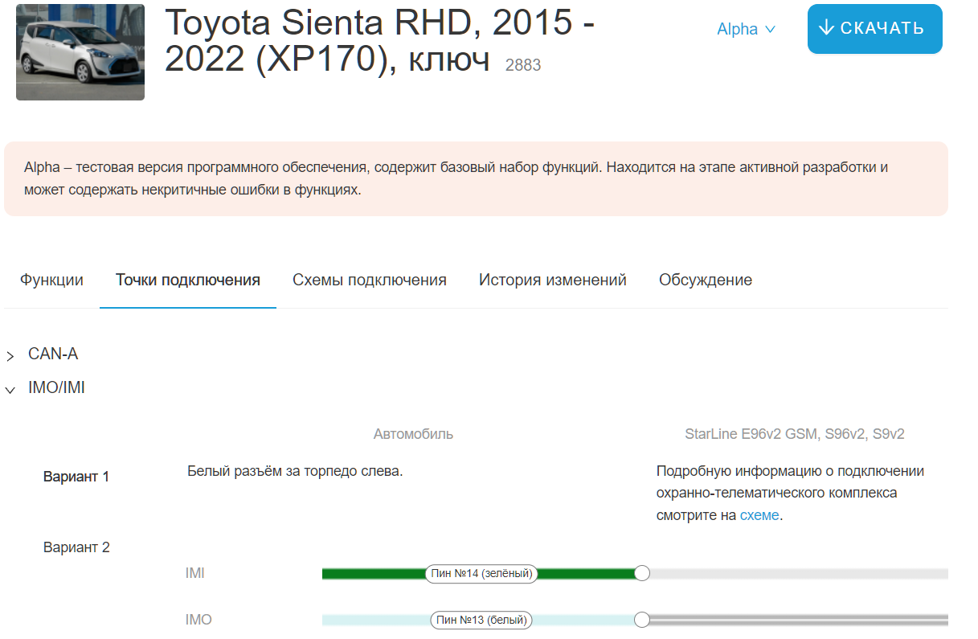Go to the История изменений tab
Screen dimensions: 978x639
tap(552, 280)
